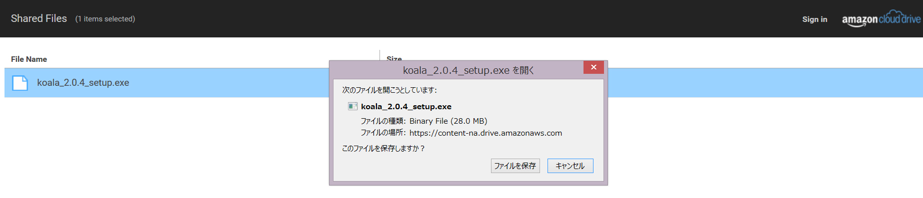Click the bold koala_2.0.4_setup.exe name in dialog
This screenshot has height=198, width=923.
coord(406,106)
